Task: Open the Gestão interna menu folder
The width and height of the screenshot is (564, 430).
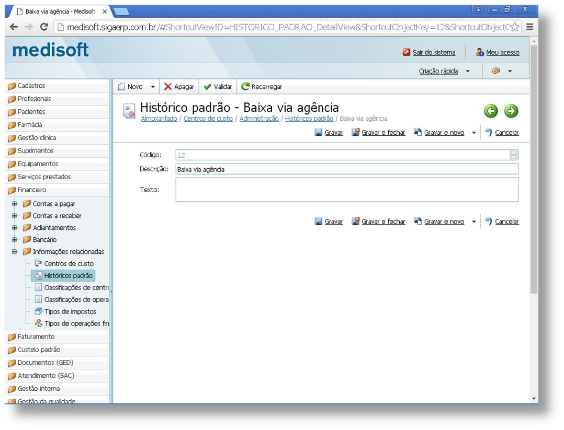Action: 57,389
